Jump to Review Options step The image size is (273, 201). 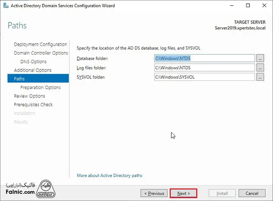coord(30,96)
